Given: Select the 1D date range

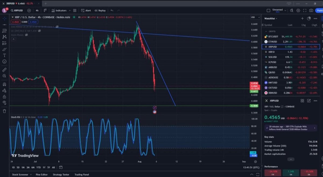Looking at the screenshot, I should point(13,167).
